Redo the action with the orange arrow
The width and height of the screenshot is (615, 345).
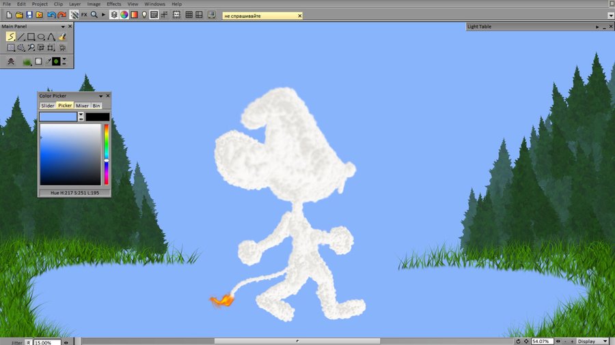pos(62,15)
